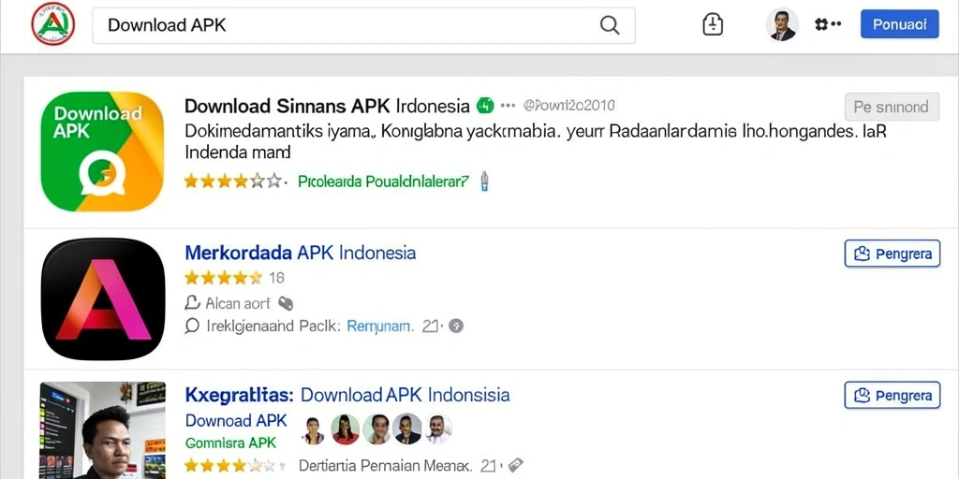Click the site logo in the header
Image resolution: width=959 pixels, height=479 pixels.
(x=53, y=24)
